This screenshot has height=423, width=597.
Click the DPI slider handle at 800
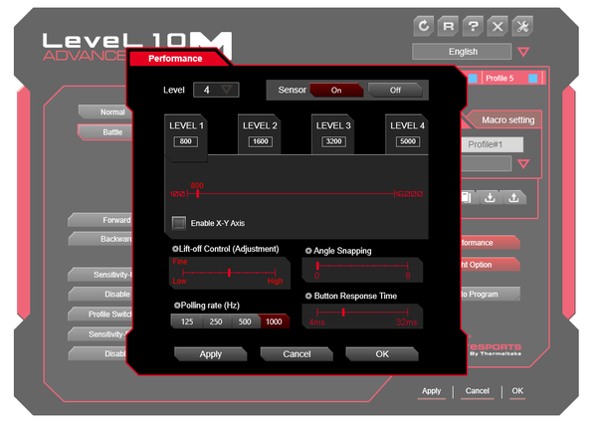point(197,194)
